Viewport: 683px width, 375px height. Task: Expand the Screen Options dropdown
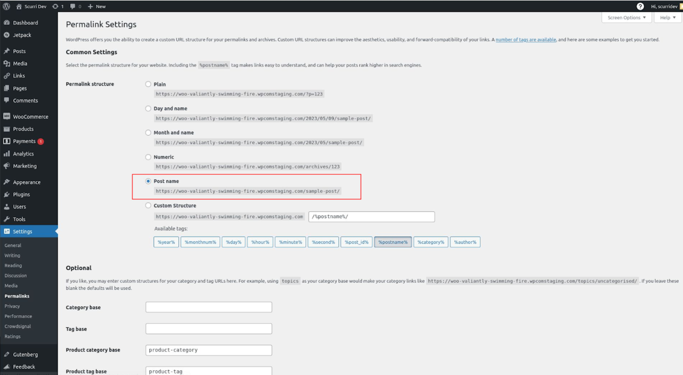pyautogui.click(x=626, y=17)
